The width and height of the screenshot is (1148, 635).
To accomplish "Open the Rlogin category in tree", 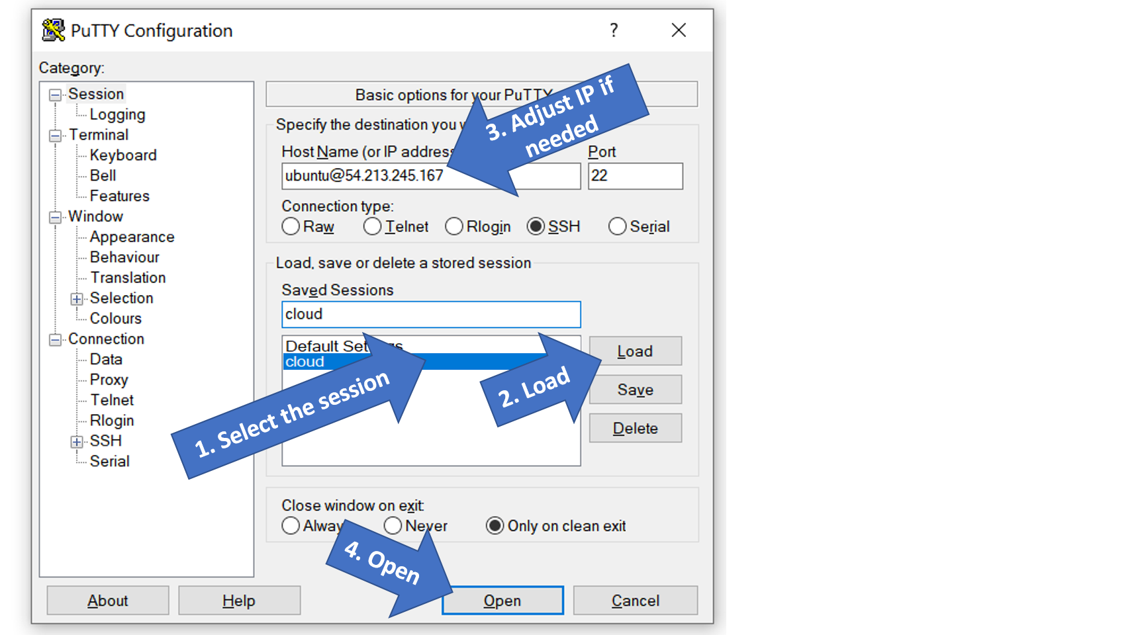I will [x=112, y=421].
